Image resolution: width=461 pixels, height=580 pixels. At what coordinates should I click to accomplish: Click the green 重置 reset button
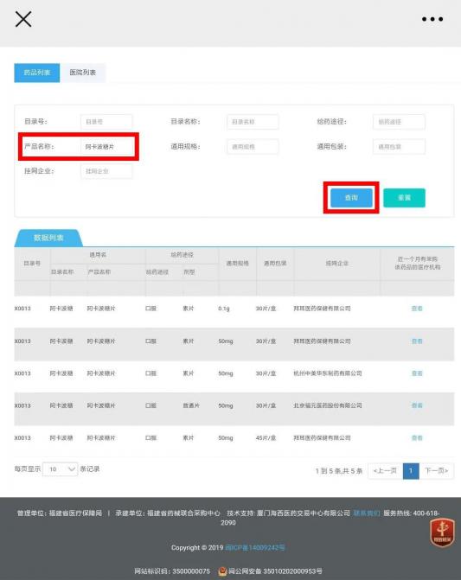tap(404, 198)
